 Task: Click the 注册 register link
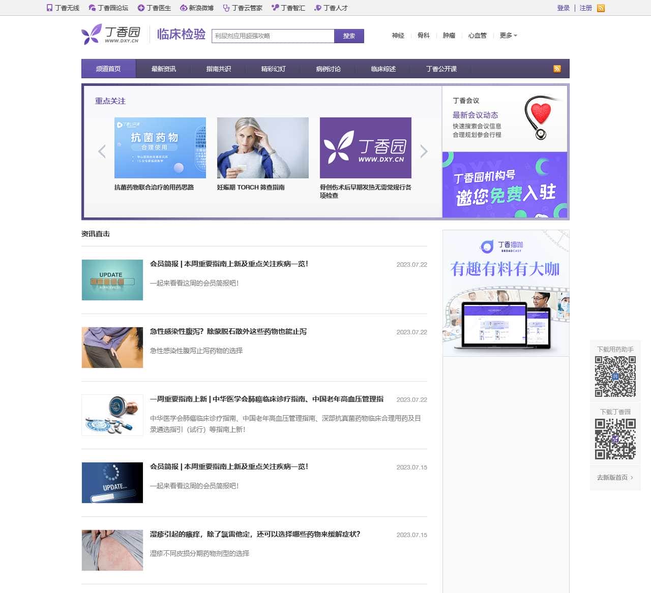click(586, 8)
